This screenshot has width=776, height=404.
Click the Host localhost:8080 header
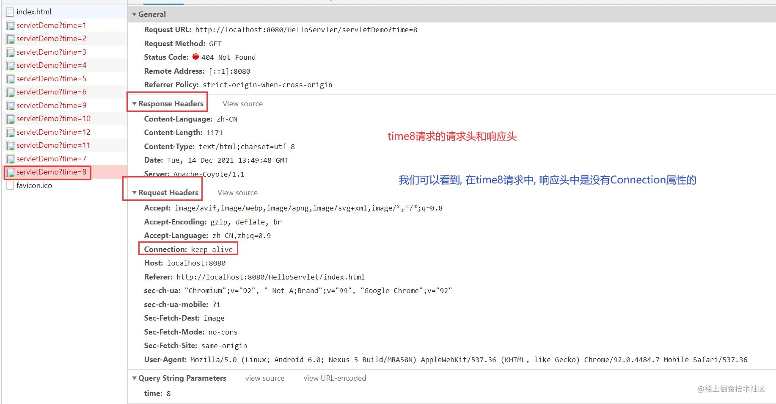click(x=184, y=263)
